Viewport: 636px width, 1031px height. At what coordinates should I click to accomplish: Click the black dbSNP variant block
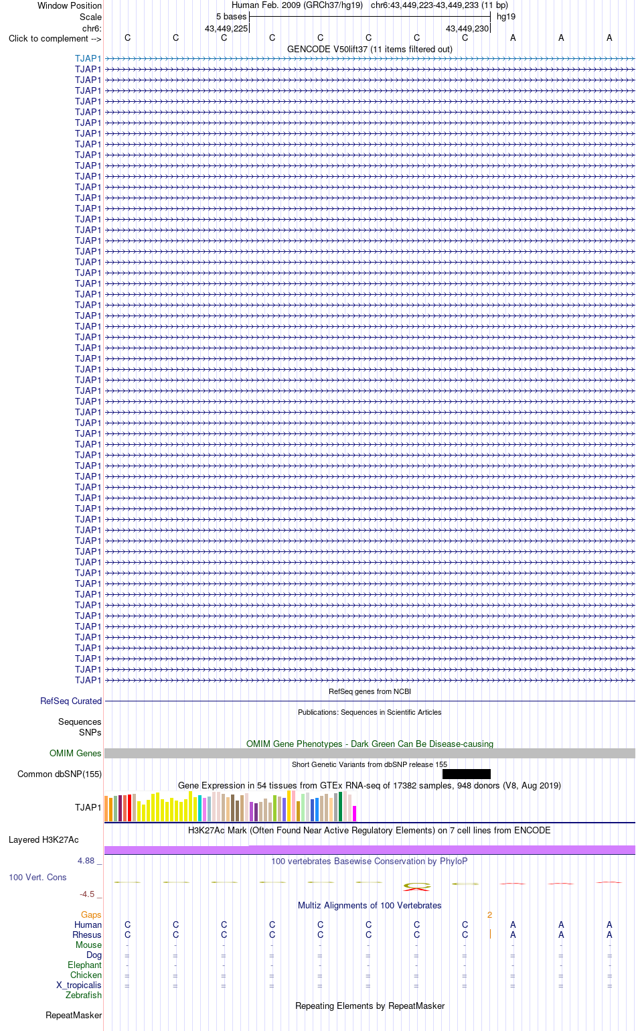467,774
